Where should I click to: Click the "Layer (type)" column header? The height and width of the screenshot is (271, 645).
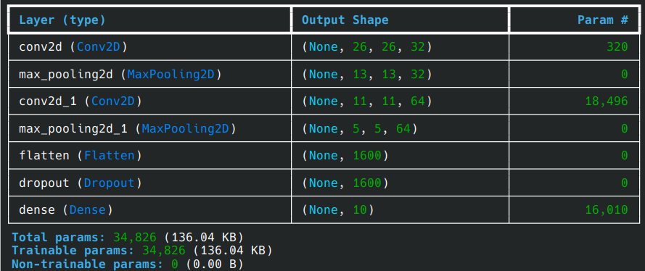click(x=62, y=20)
